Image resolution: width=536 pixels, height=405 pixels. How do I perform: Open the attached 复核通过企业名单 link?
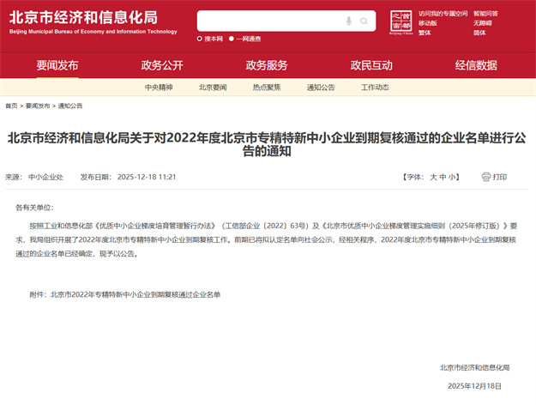136,294
